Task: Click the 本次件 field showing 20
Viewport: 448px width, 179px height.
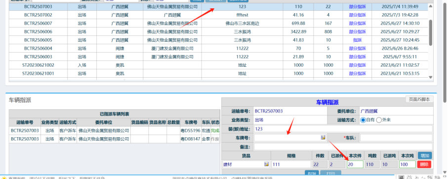Action: point(355,164)
